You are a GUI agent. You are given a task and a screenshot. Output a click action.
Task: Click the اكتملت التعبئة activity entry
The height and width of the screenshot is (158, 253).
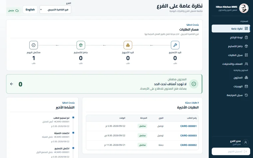[56, 137]
